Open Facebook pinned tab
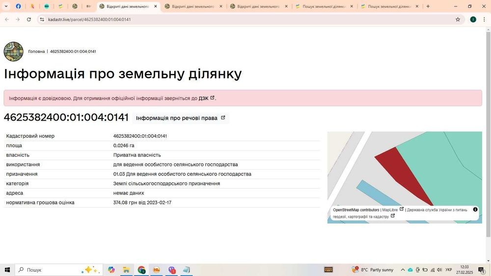The image size is (491, 276). (x=19, y=6)
